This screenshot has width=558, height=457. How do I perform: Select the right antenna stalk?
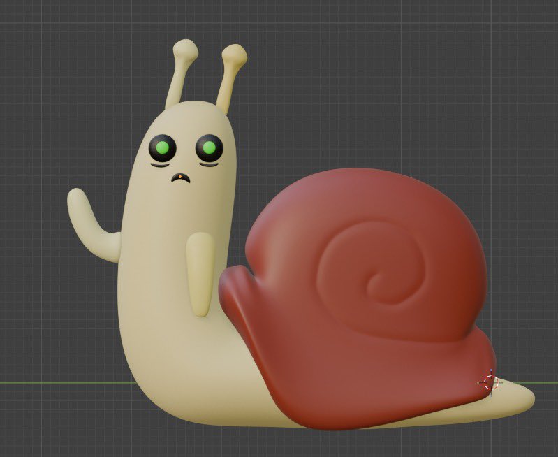[x=231, y=79]
